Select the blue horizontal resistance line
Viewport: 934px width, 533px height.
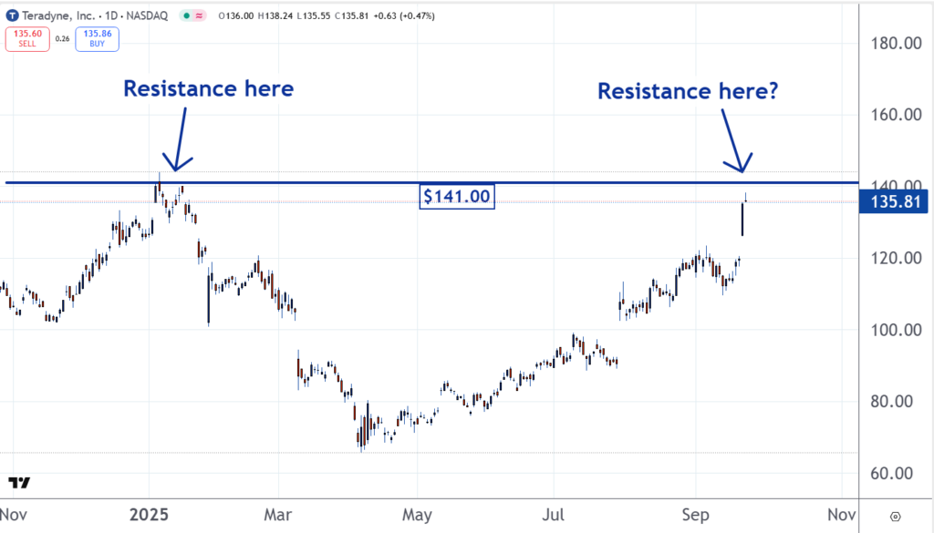coord(547,183)
